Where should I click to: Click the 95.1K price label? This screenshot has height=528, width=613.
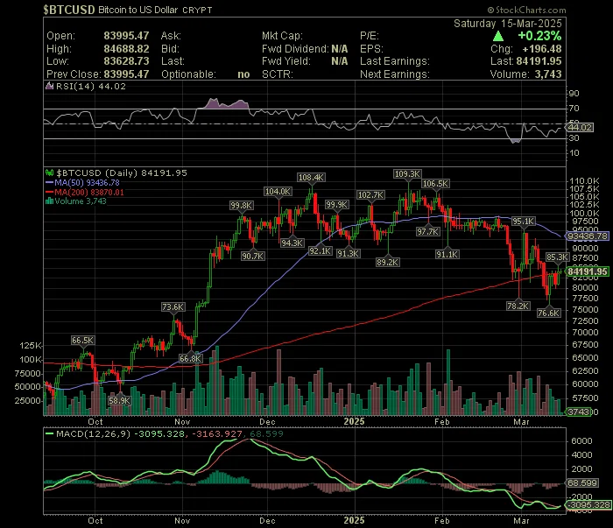[x=524, y=222]
